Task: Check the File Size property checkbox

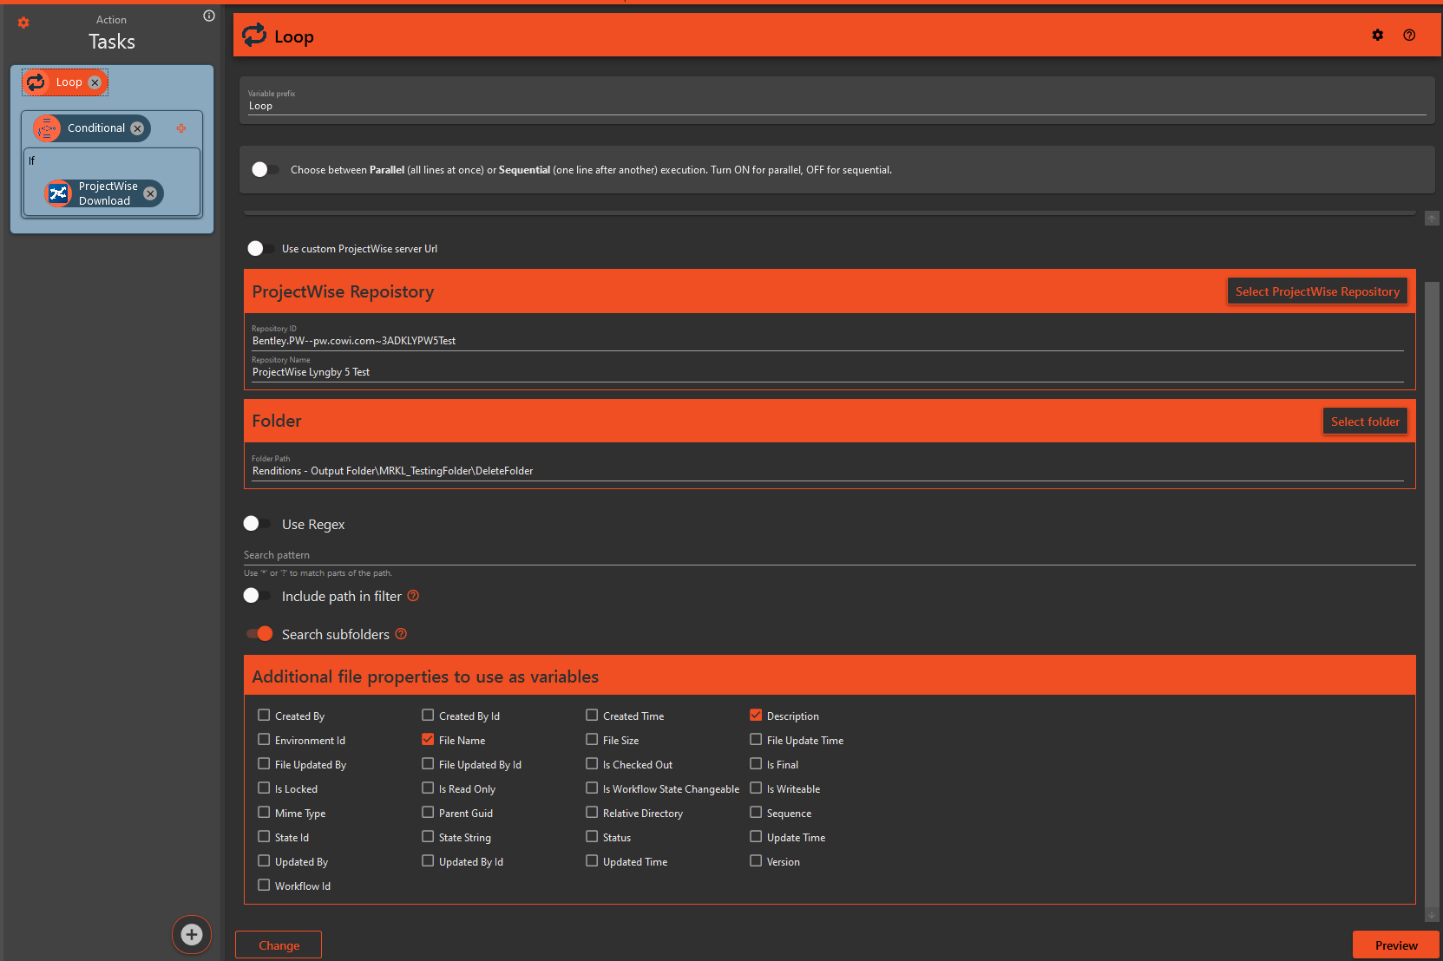Action: coord(592,740)
